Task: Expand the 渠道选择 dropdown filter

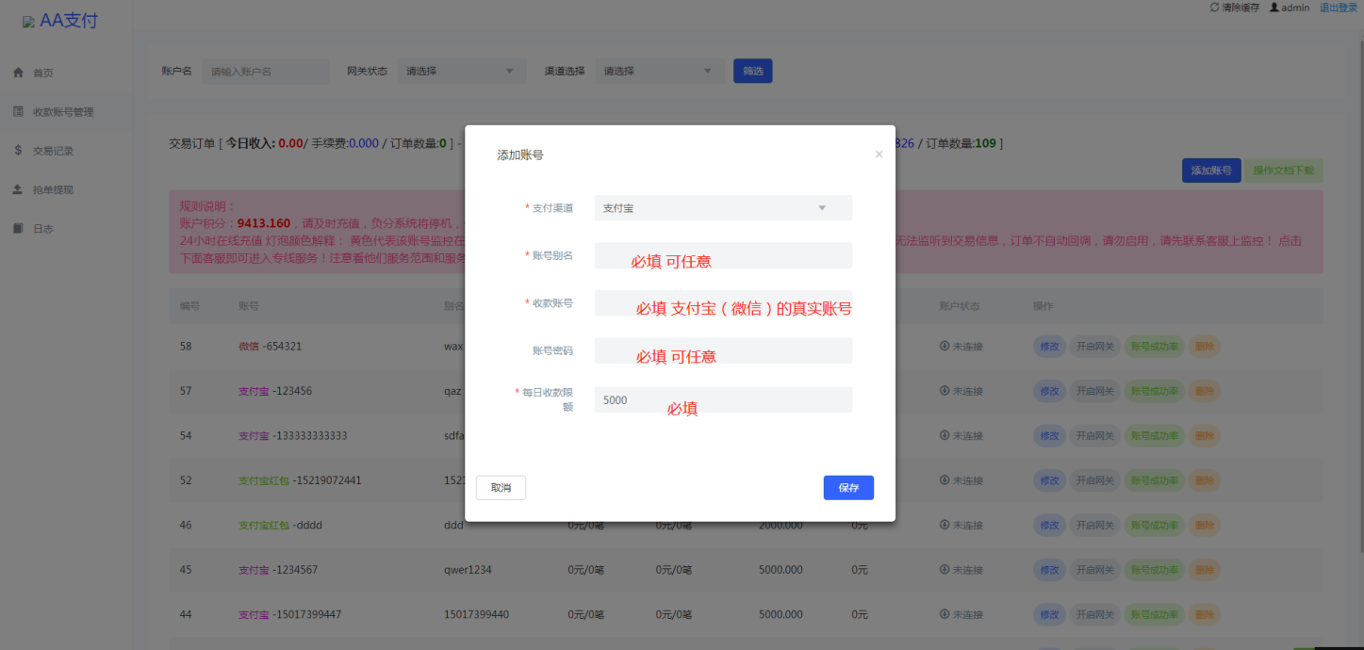Action: (659, 71)
